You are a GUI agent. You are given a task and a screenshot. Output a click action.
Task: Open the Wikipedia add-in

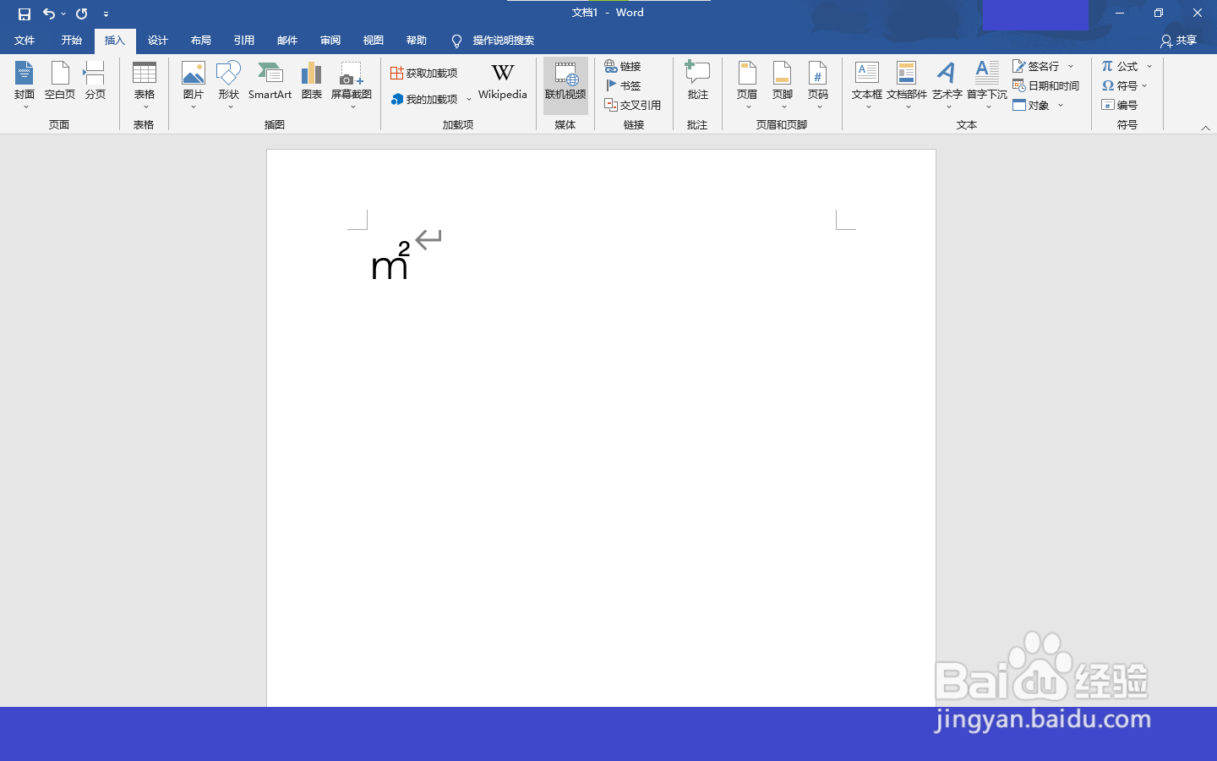[503, 81]
